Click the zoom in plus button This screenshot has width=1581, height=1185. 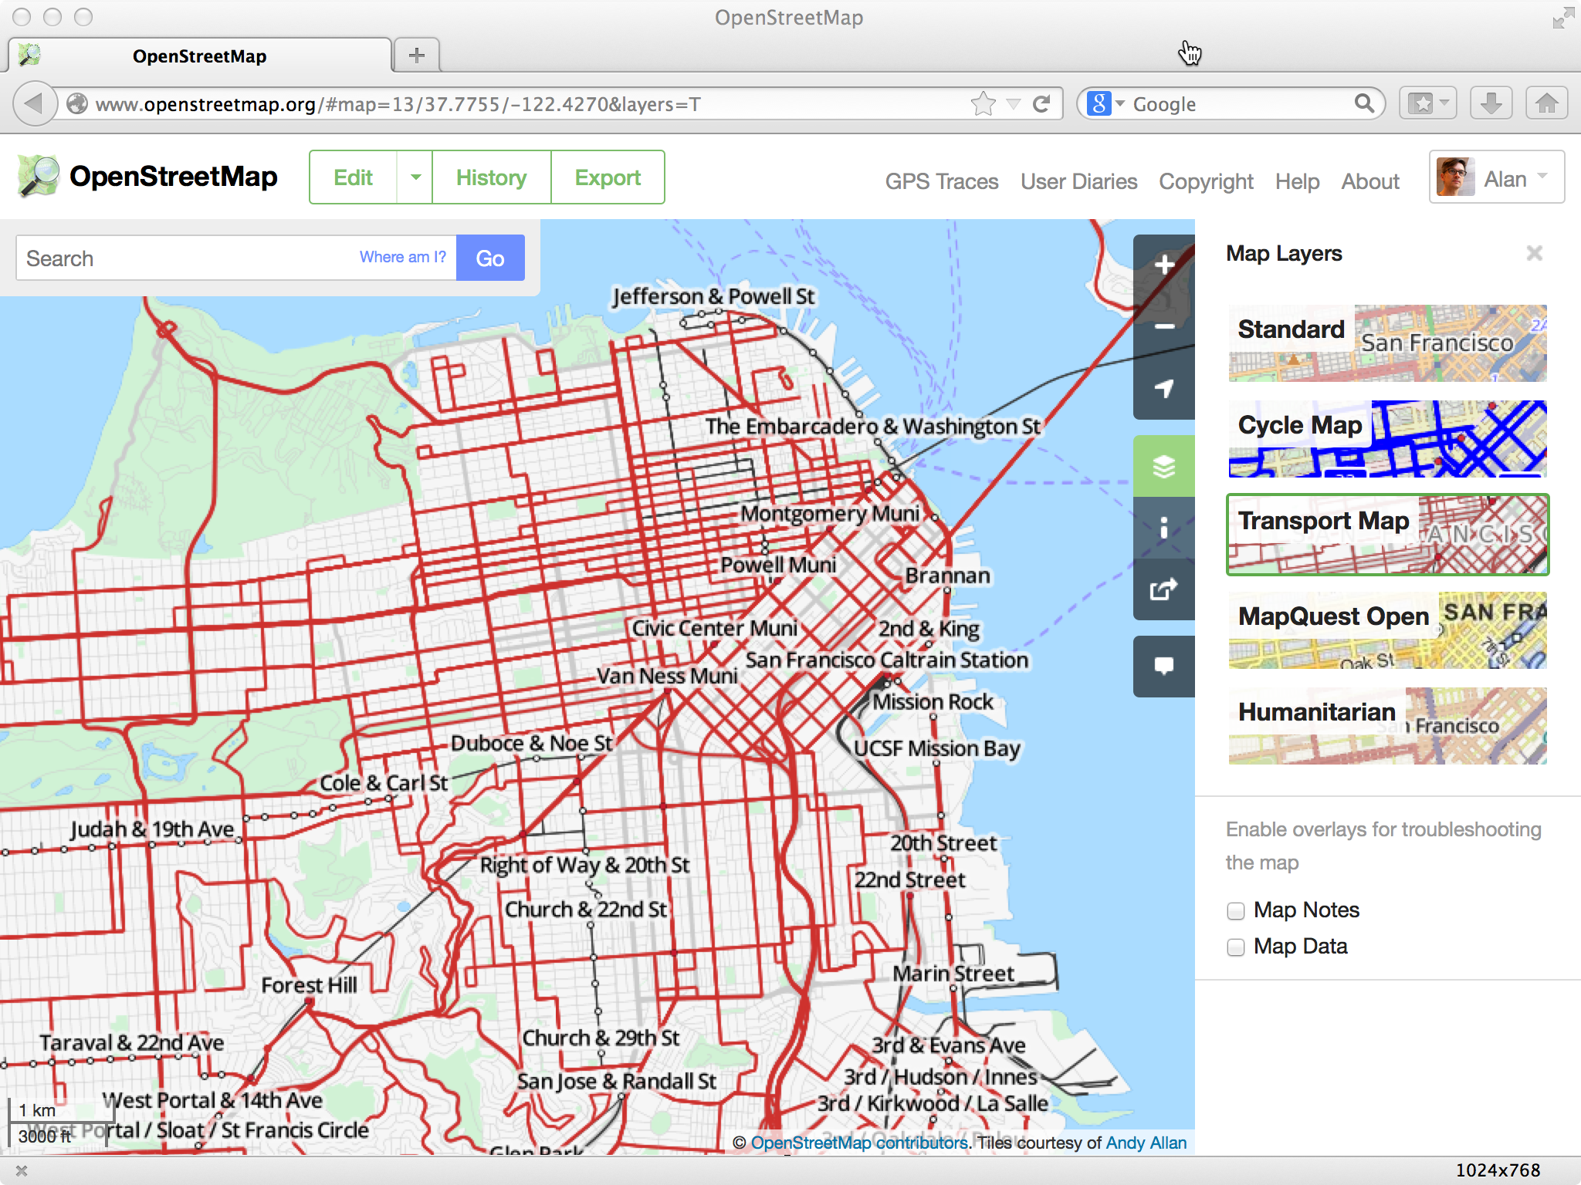click(x=1164, y=265)
